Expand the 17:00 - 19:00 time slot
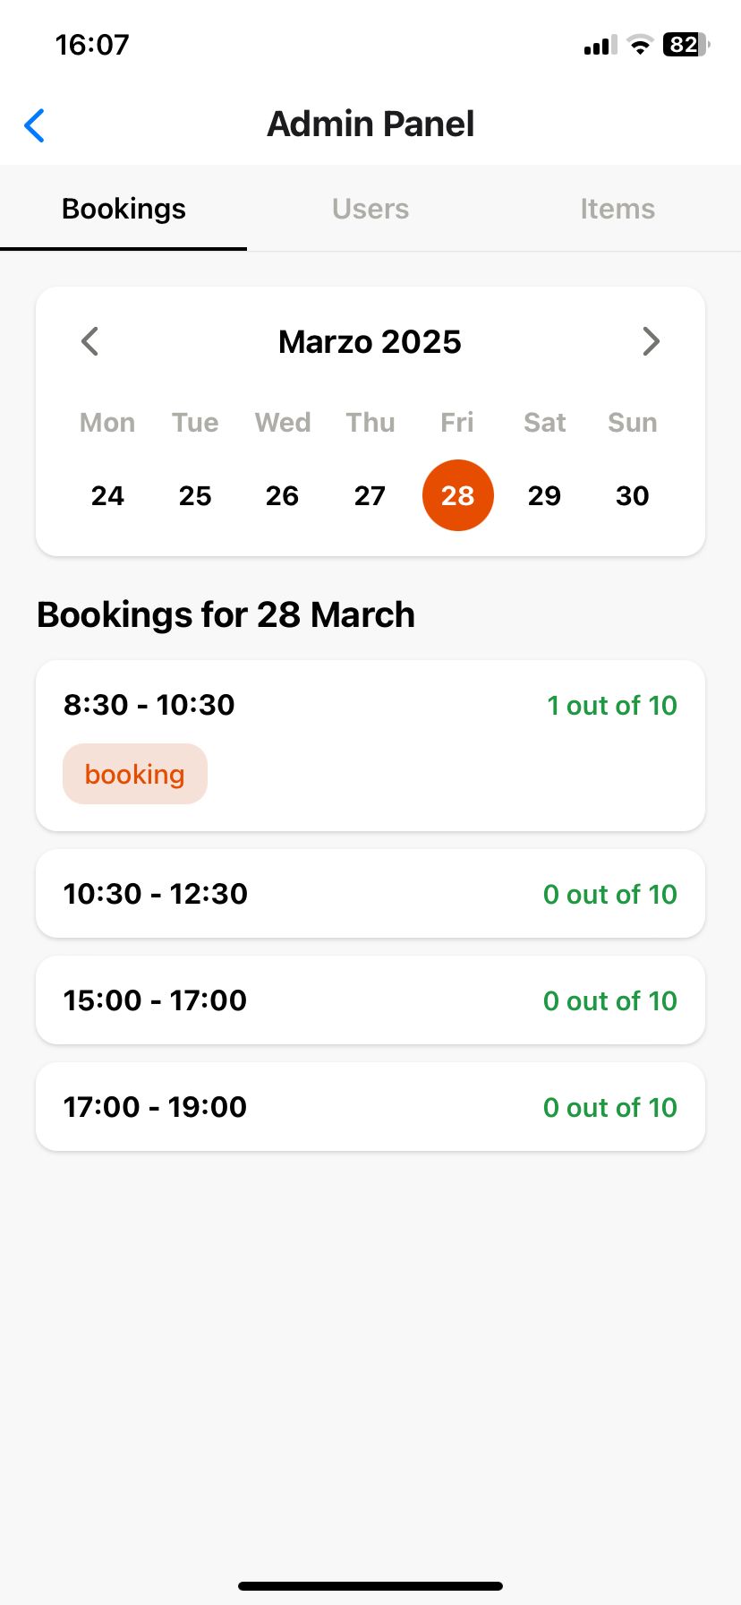 370,1107
